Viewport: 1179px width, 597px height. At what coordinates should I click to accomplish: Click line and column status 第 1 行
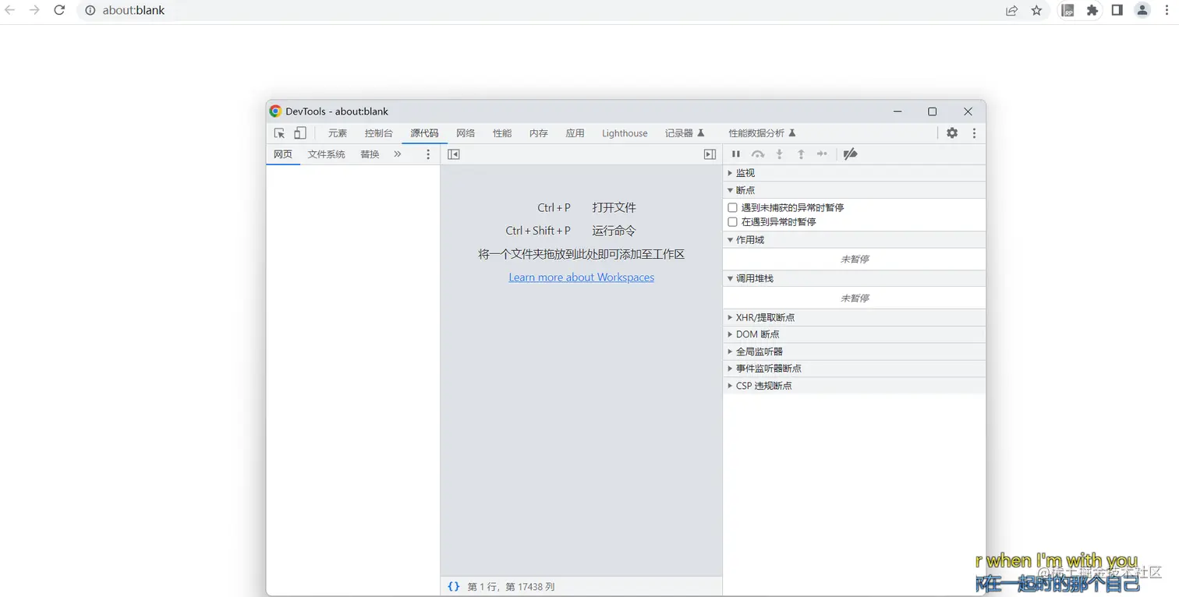(511, 586)
